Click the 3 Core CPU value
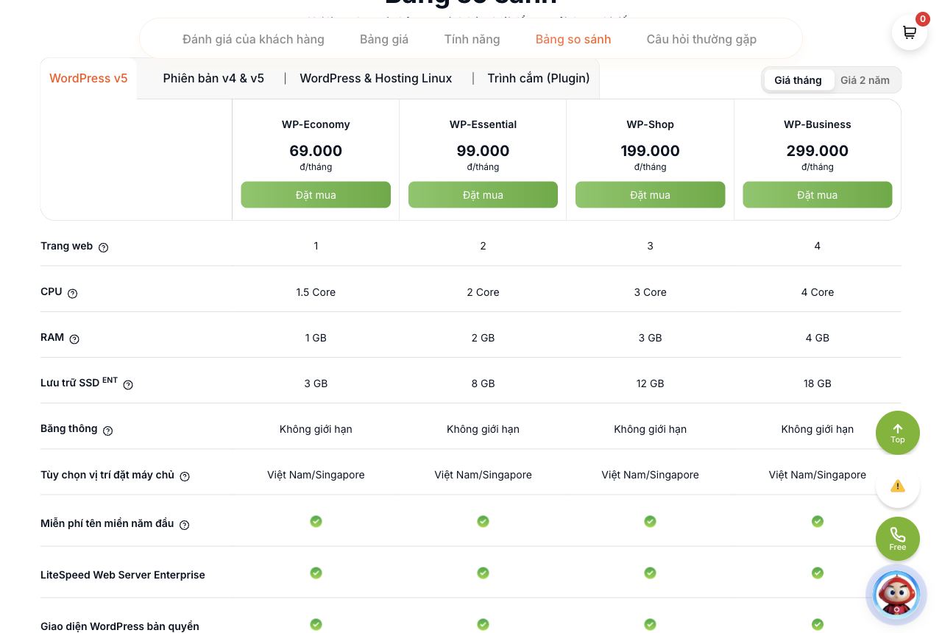The height and width of the screenshot is (633, 942). [650, 292]
